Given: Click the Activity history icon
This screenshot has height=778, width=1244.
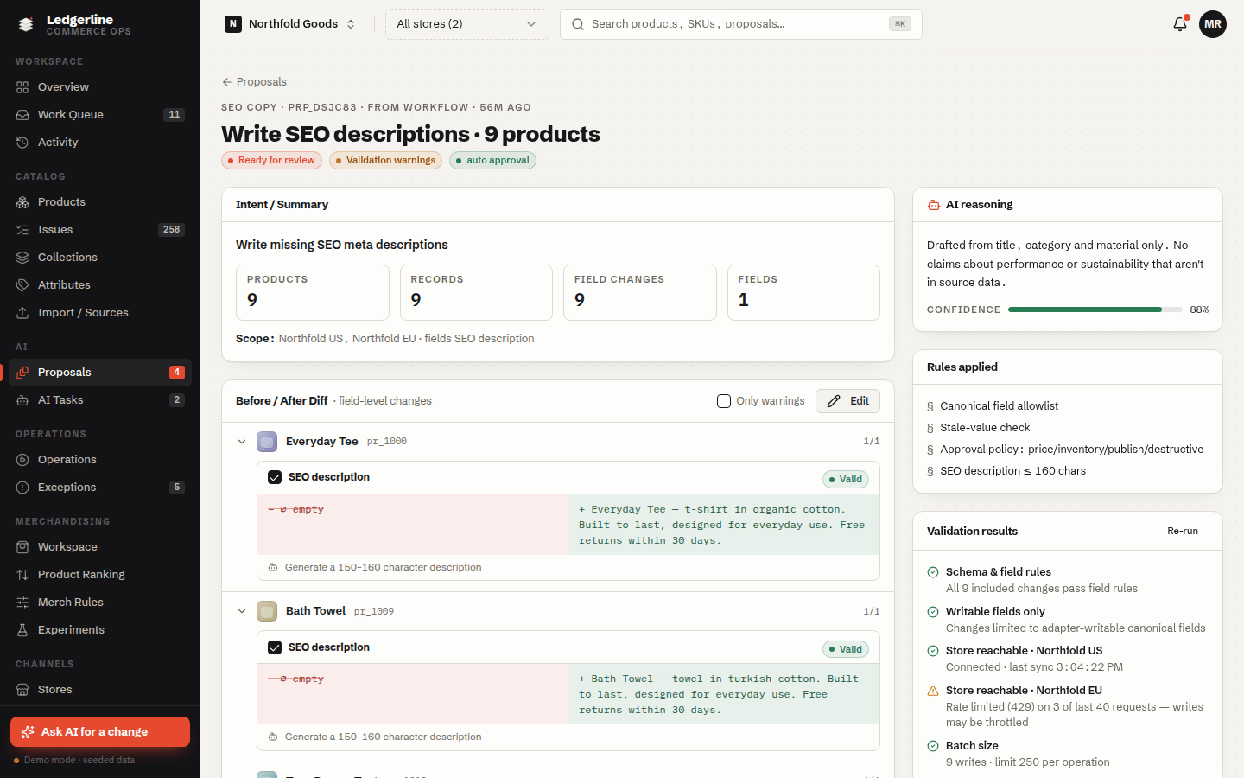Looking at the screenshot, I should coord(22,143).
